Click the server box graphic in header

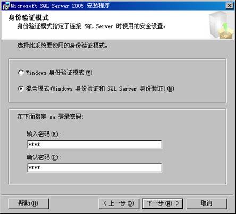(221, 25)
